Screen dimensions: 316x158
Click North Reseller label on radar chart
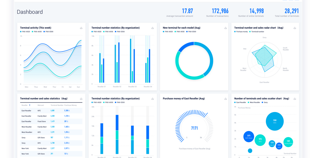[286, 69]
